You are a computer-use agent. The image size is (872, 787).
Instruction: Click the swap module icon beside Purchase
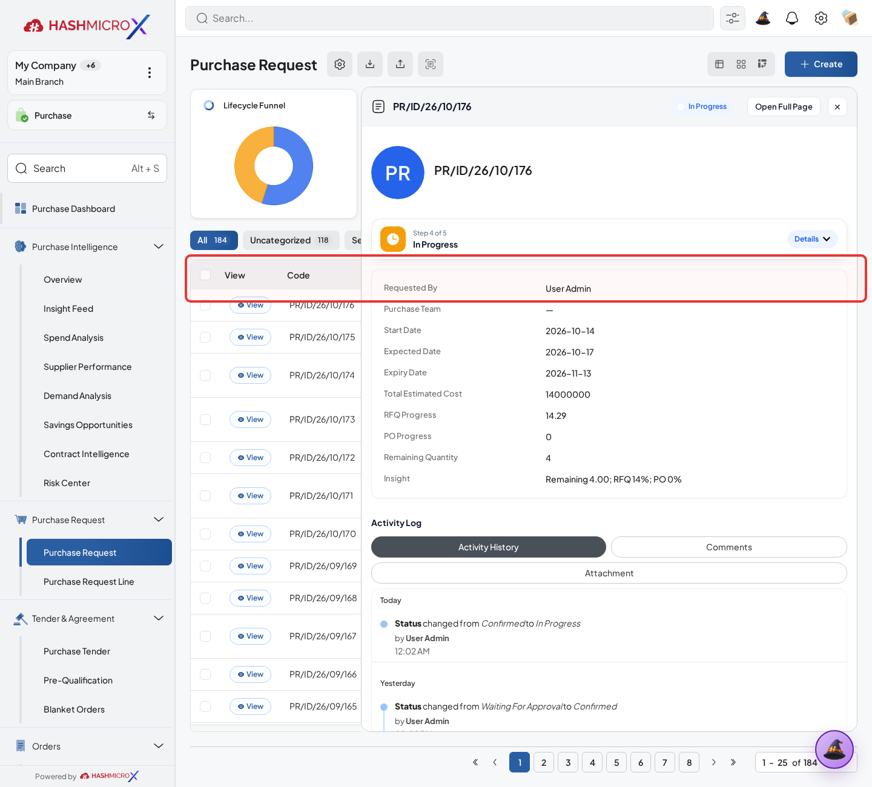point(151,115)
